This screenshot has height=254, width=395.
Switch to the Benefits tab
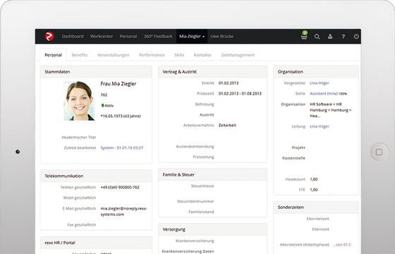point(80,55)
